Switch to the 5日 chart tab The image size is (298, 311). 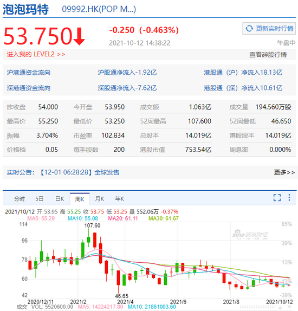tap(40, 199)
